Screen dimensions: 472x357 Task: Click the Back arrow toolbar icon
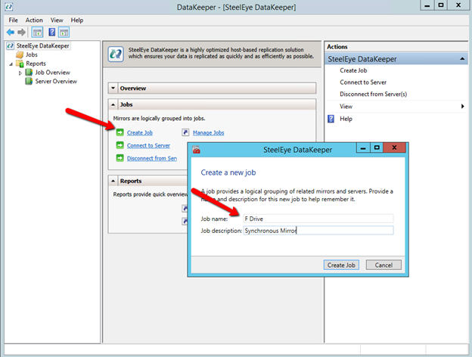click(x=10, y=33)
